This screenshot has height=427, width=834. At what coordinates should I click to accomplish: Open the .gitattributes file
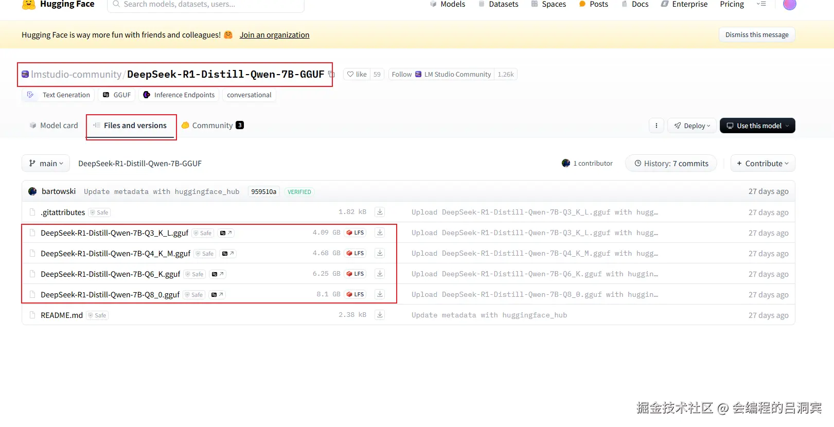63,212
